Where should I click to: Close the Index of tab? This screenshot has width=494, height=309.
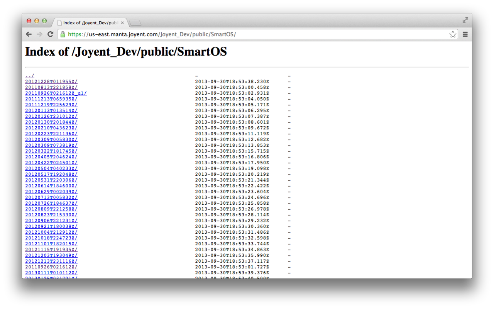coord(122,23)
